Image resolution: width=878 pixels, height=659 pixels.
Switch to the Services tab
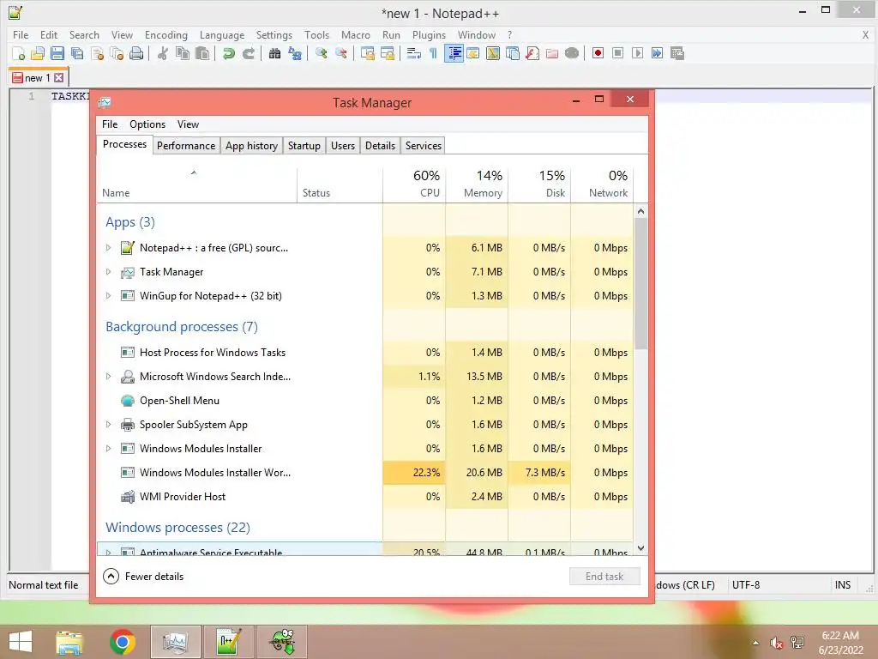tap(424, 146)
